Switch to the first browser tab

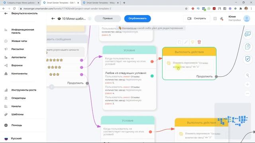click(21, 3)
